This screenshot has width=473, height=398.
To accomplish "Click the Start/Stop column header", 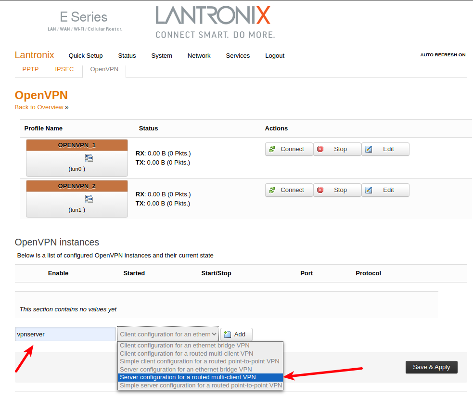I will 216,273.
